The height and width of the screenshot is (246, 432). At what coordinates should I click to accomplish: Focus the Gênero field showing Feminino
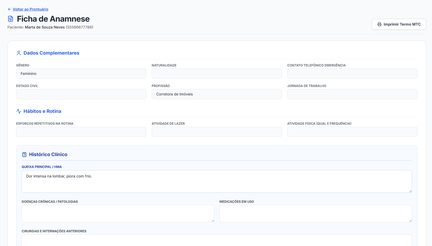click(x=81, y=74)
